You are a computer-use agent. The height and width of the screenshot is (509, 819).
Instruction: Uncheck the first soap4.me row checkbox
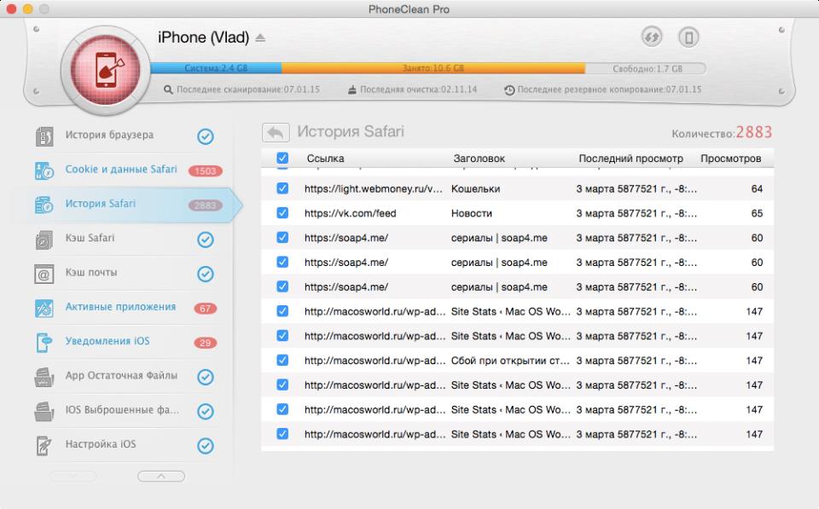click(282, 237)
